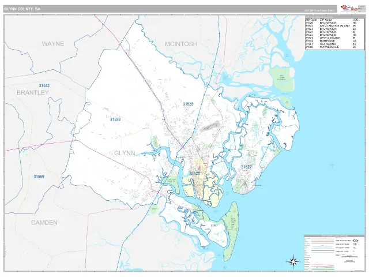Click "HORTENSE" in the ZIP table
Viewport: 369px width, 277px height.
pos(327,41)
